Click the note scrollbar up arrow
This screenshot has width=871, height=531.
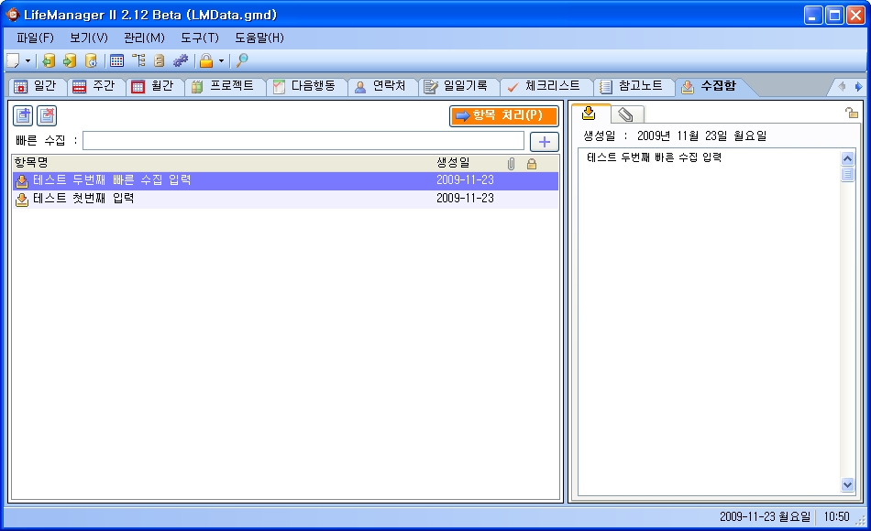[x=847, y=158]
